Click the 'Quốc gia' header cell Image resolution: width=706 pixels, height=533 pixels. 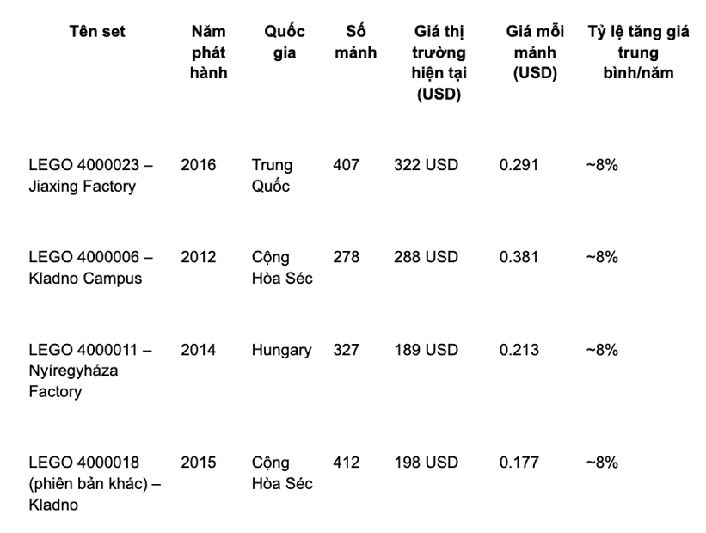tap(285, 42)
